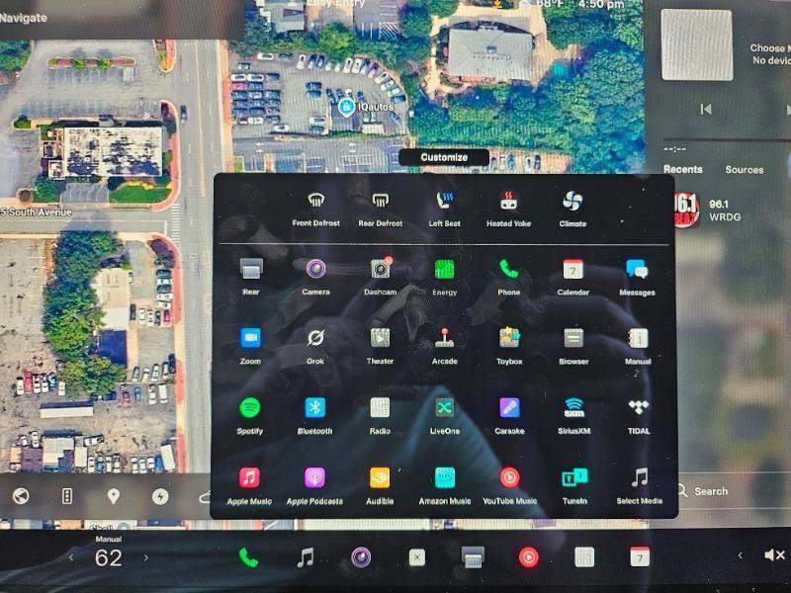This screenshot has width=791, height=593.
Task: Open the TIDAL app
Action: (639, 415)
